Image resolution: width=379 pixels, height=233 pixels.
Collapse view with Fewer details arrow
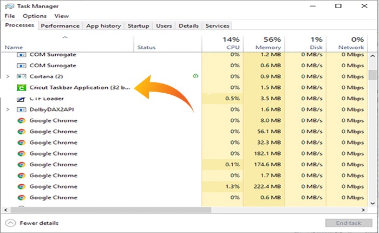[x=11, y=223]
